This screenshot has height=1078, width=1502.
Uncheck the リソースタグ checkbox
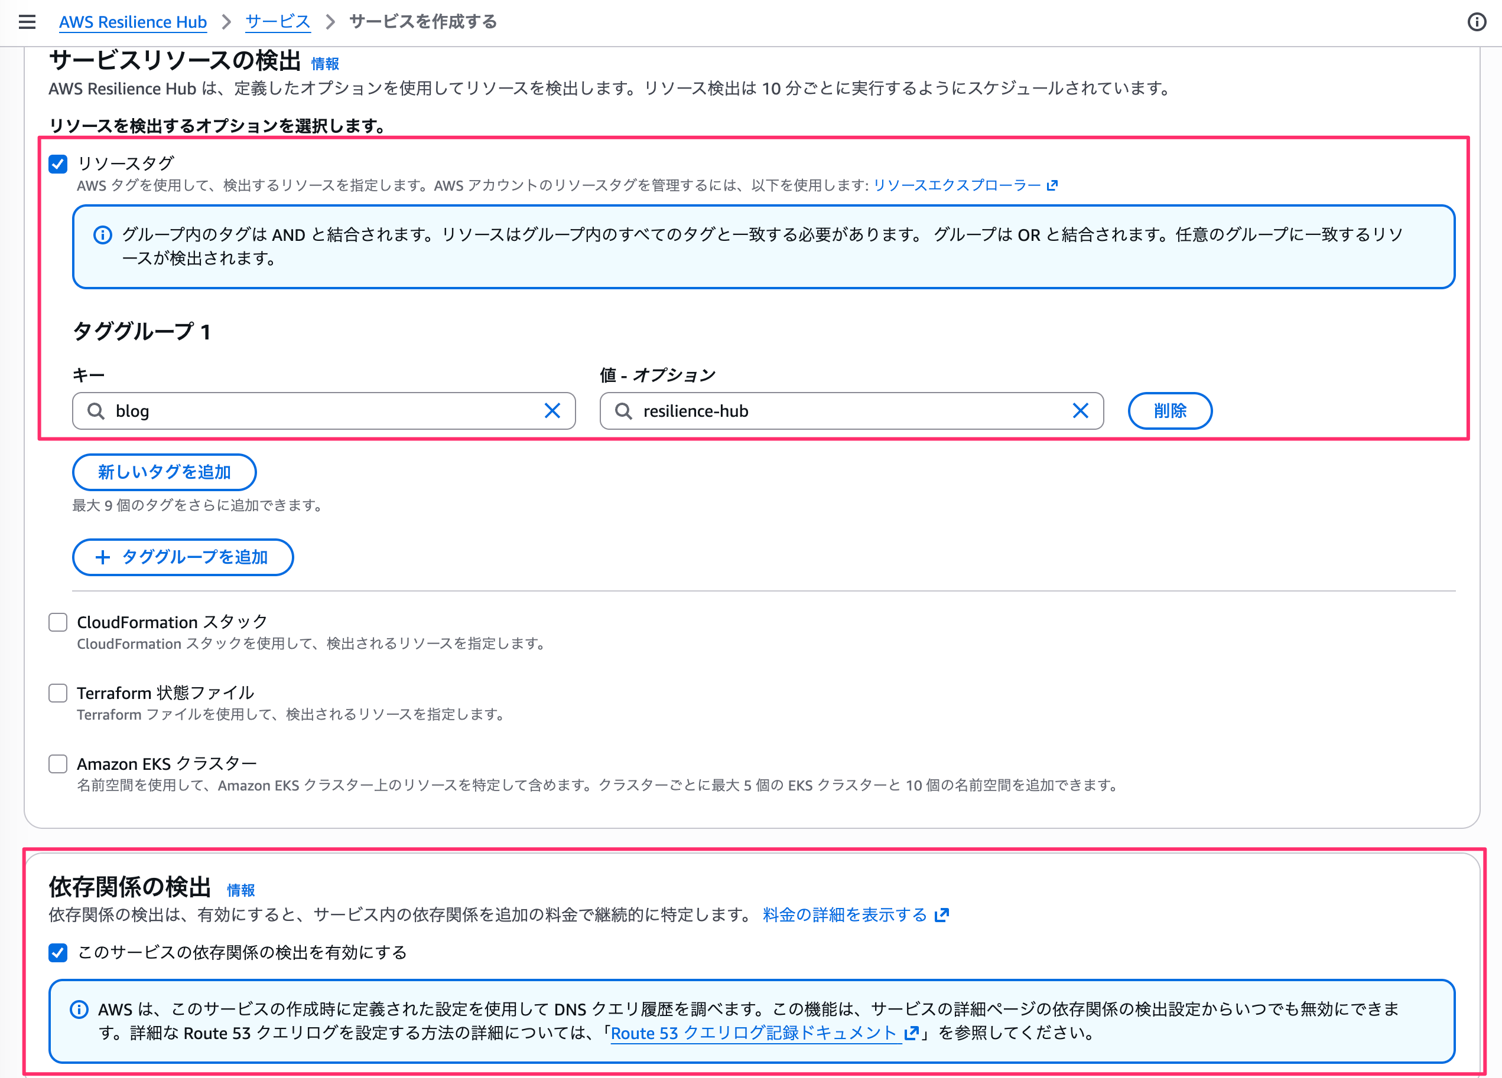58,164
